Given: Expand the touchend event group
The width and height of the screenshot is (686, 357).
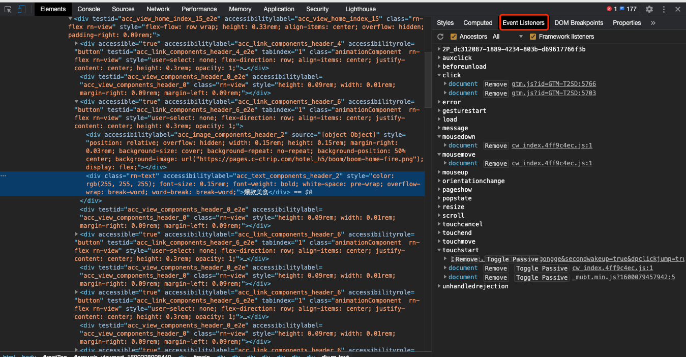Looking at the screenshot, I should (439, 232).
